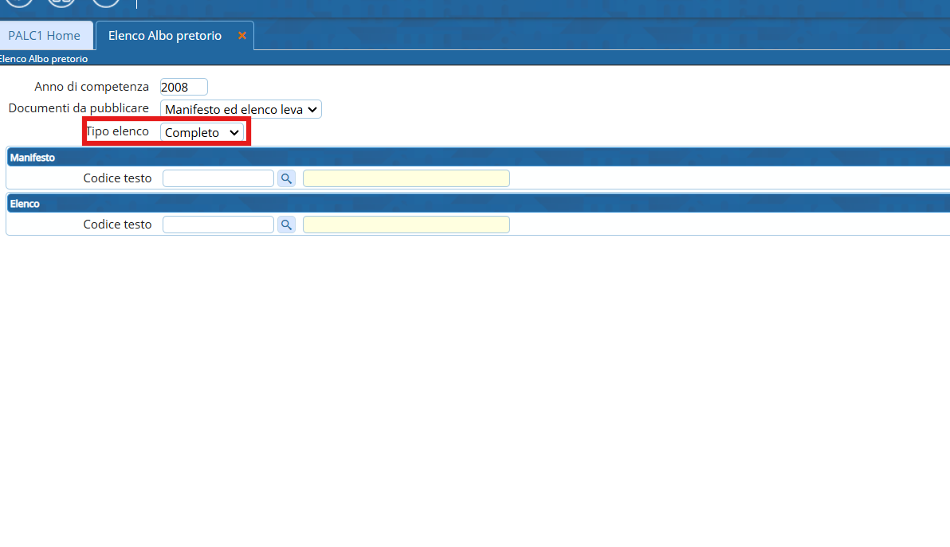Close the Elenco Albo pretorio tab
This screenshot has height=547, width=950.
click(x=241, y=36)
